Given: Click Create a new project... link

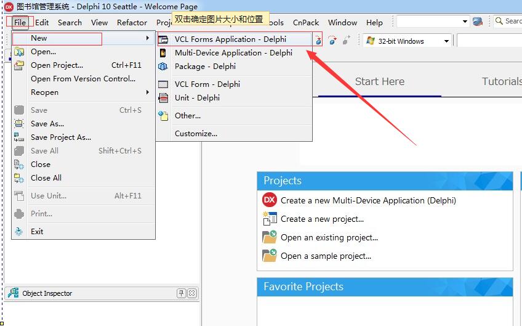Looking at the screenshot, I should [x=322, y=219].
